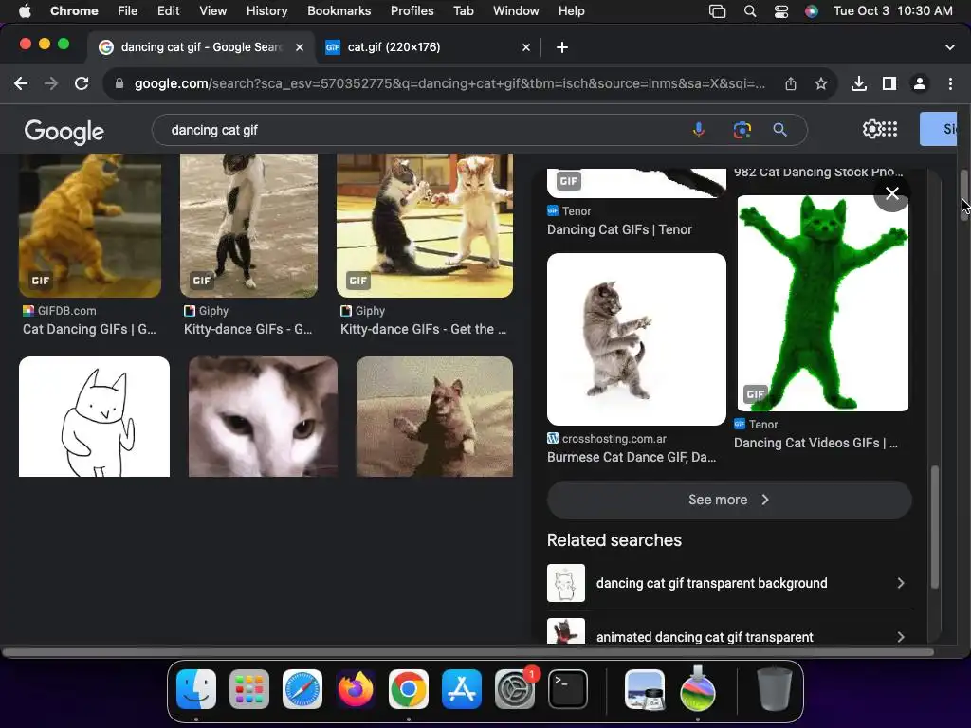The image size is (971, 728).
Task: Open System Settings from the dock
Action: coord(515,689)
